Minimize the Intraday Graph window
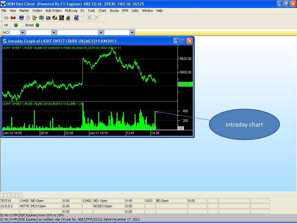Viewport: 297px width, 223px height. (x=176, y=41)
